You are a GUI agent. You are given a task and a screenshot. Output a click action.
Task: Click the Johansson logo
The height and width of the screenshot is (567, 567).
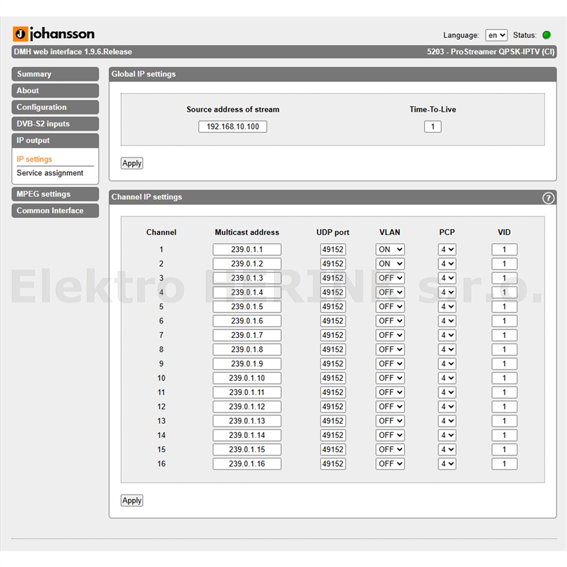coord(54,34)
